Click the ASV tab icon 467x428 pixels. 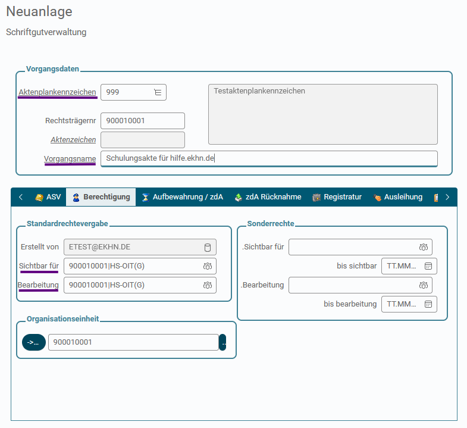[39, 197]
